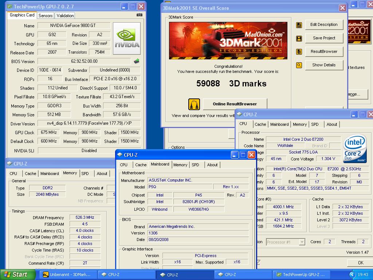Click the clock showing 19:43
Screen dimensions: 373x280
363,275
